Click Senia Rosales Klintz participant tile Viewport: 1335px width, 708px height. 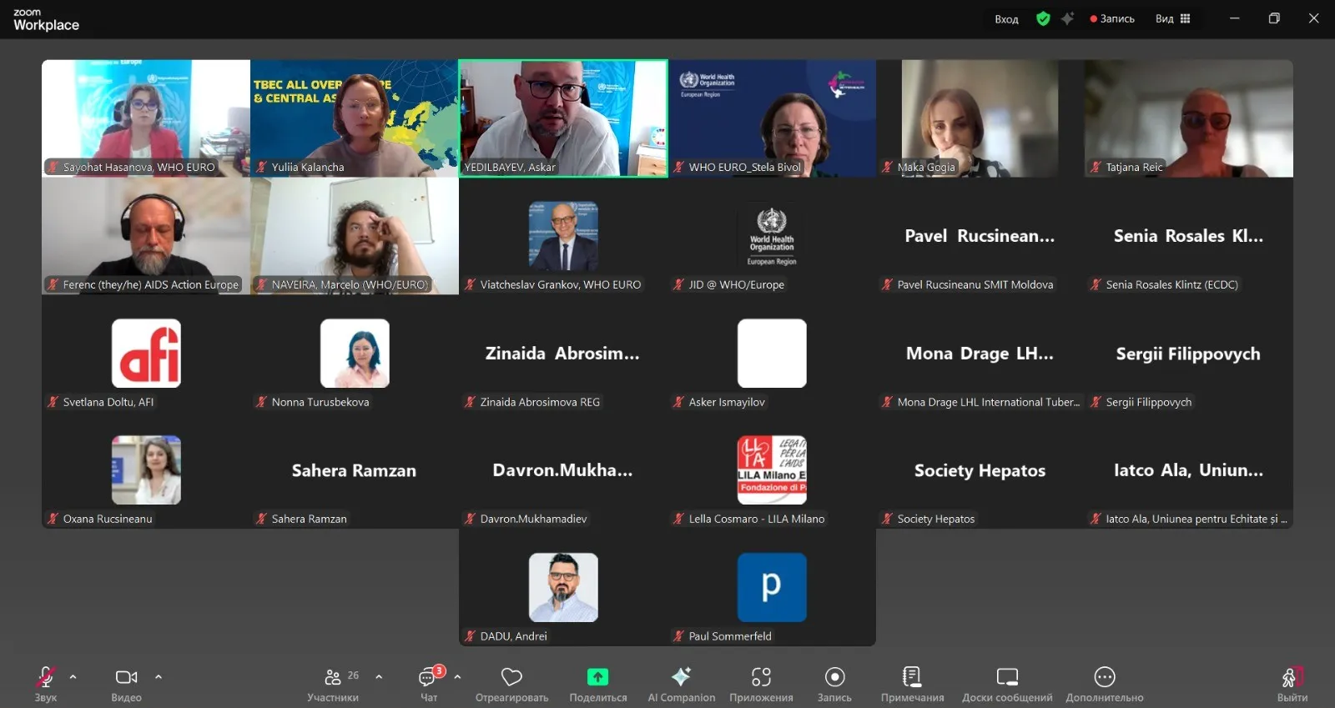(x=1189, y=236)
